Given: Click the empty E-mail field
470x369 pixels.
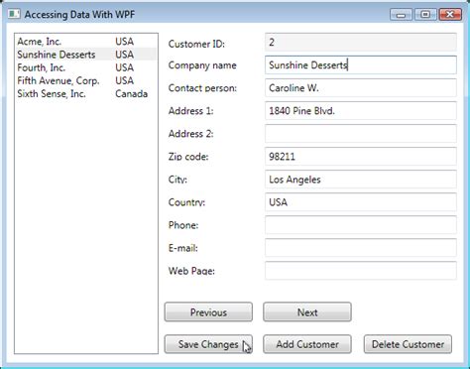Looking at the screenshot, I should coord(361,248).
